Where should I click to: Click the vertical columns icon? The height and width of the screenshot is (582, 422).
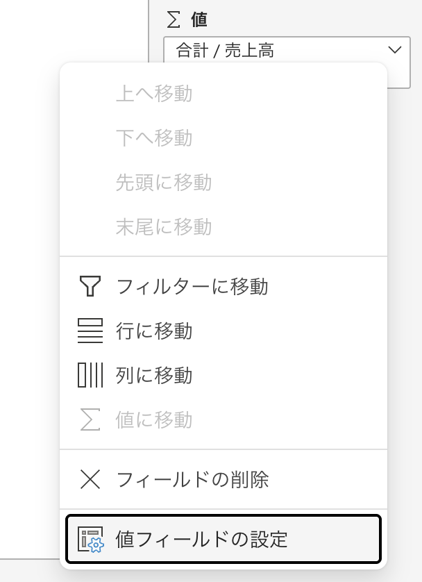(90, 375)
